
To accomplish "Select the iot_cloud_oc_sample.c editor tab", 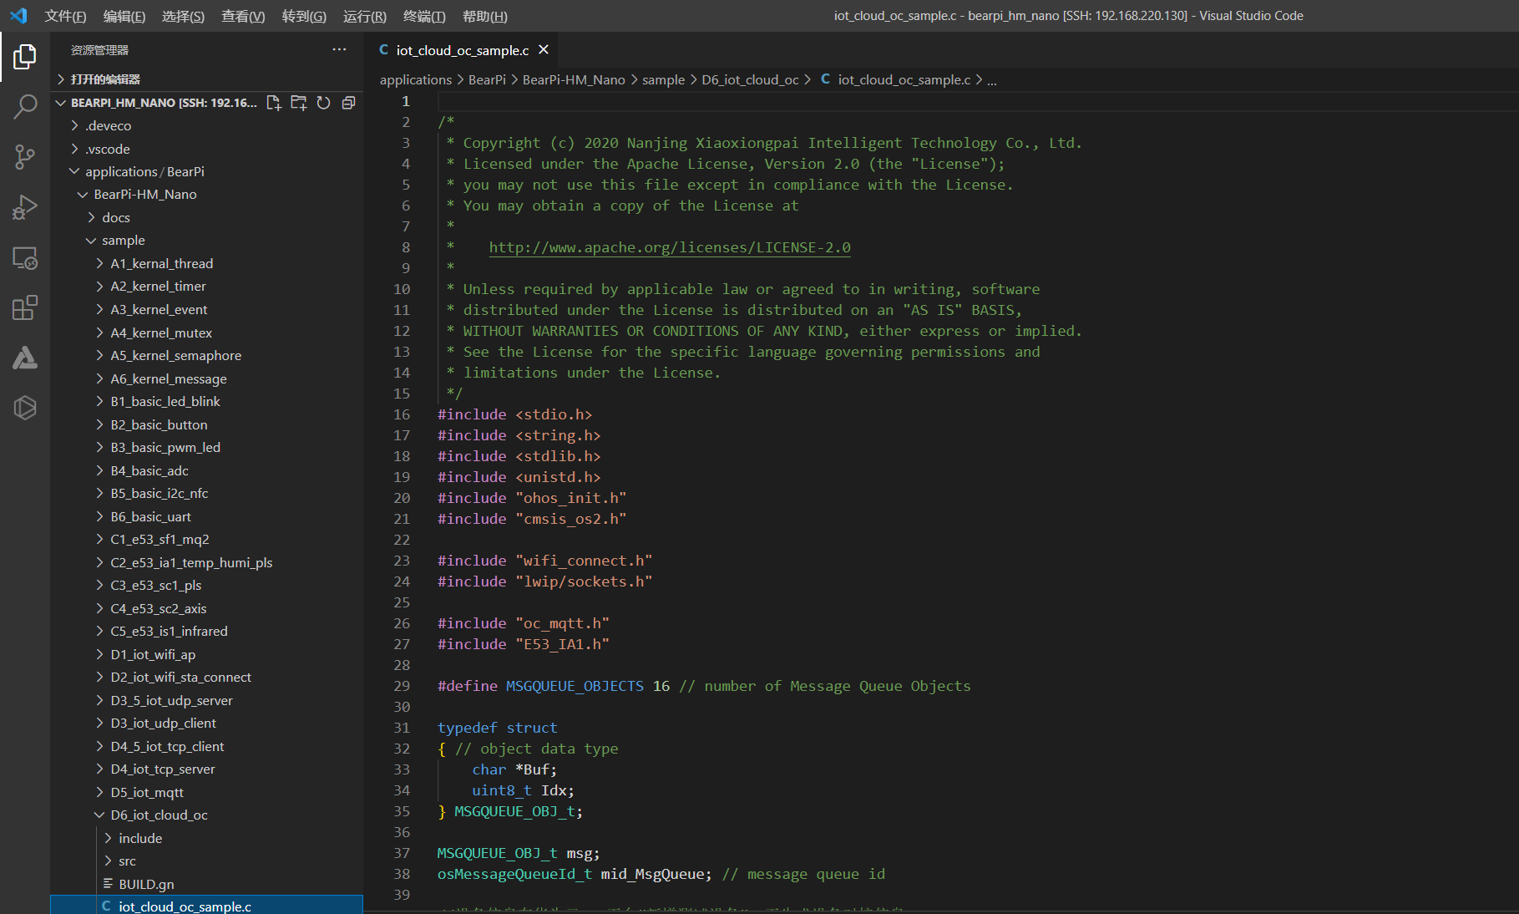I will tap(462, 51).
